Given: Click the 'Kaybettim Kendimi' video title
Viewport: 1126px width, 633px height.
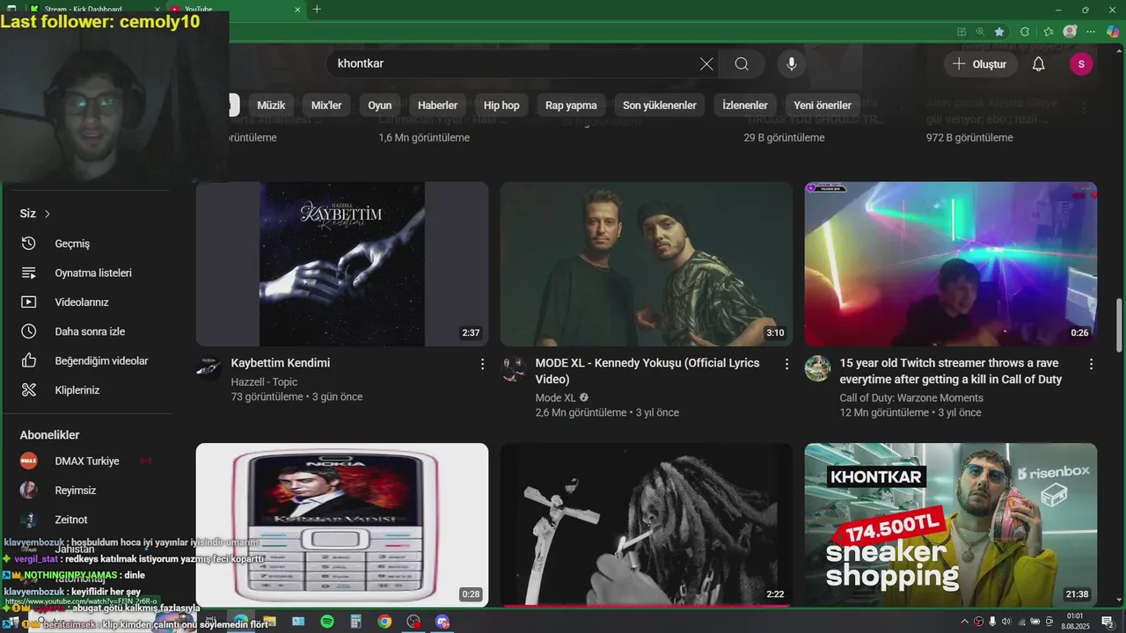Looking at the screenshot, I should pos(281,363).
